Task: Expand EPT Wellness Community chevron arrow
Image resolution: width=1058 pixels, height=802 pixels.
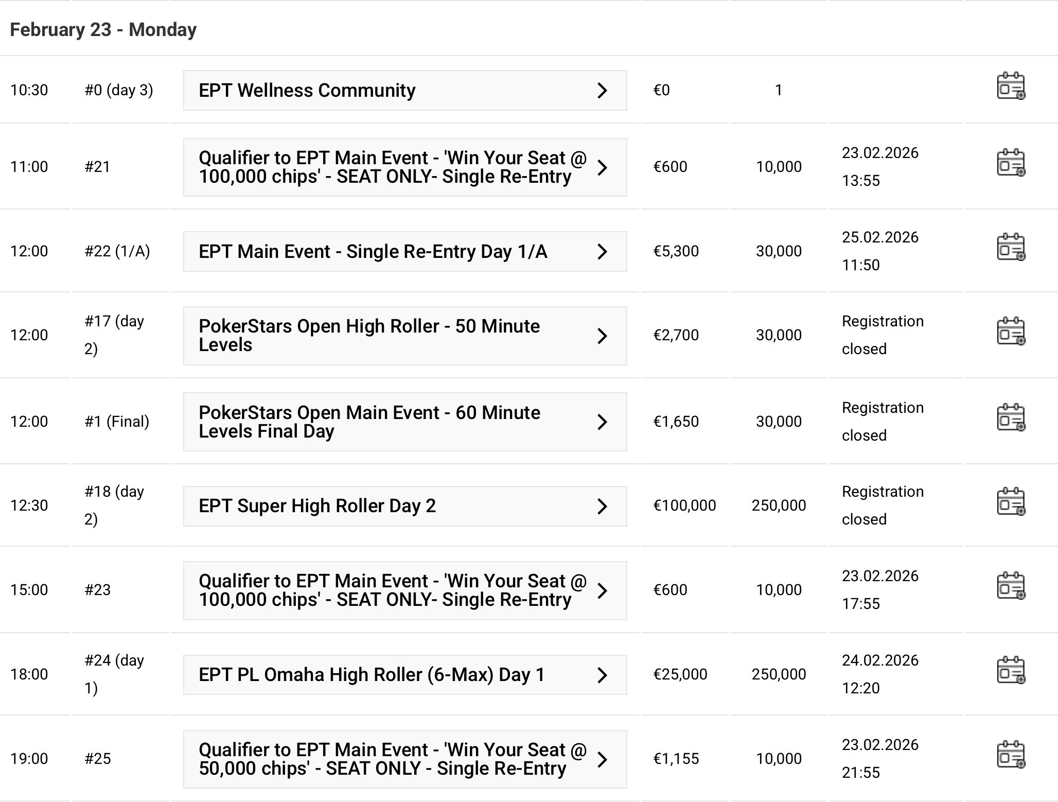Action: point(602,91)
